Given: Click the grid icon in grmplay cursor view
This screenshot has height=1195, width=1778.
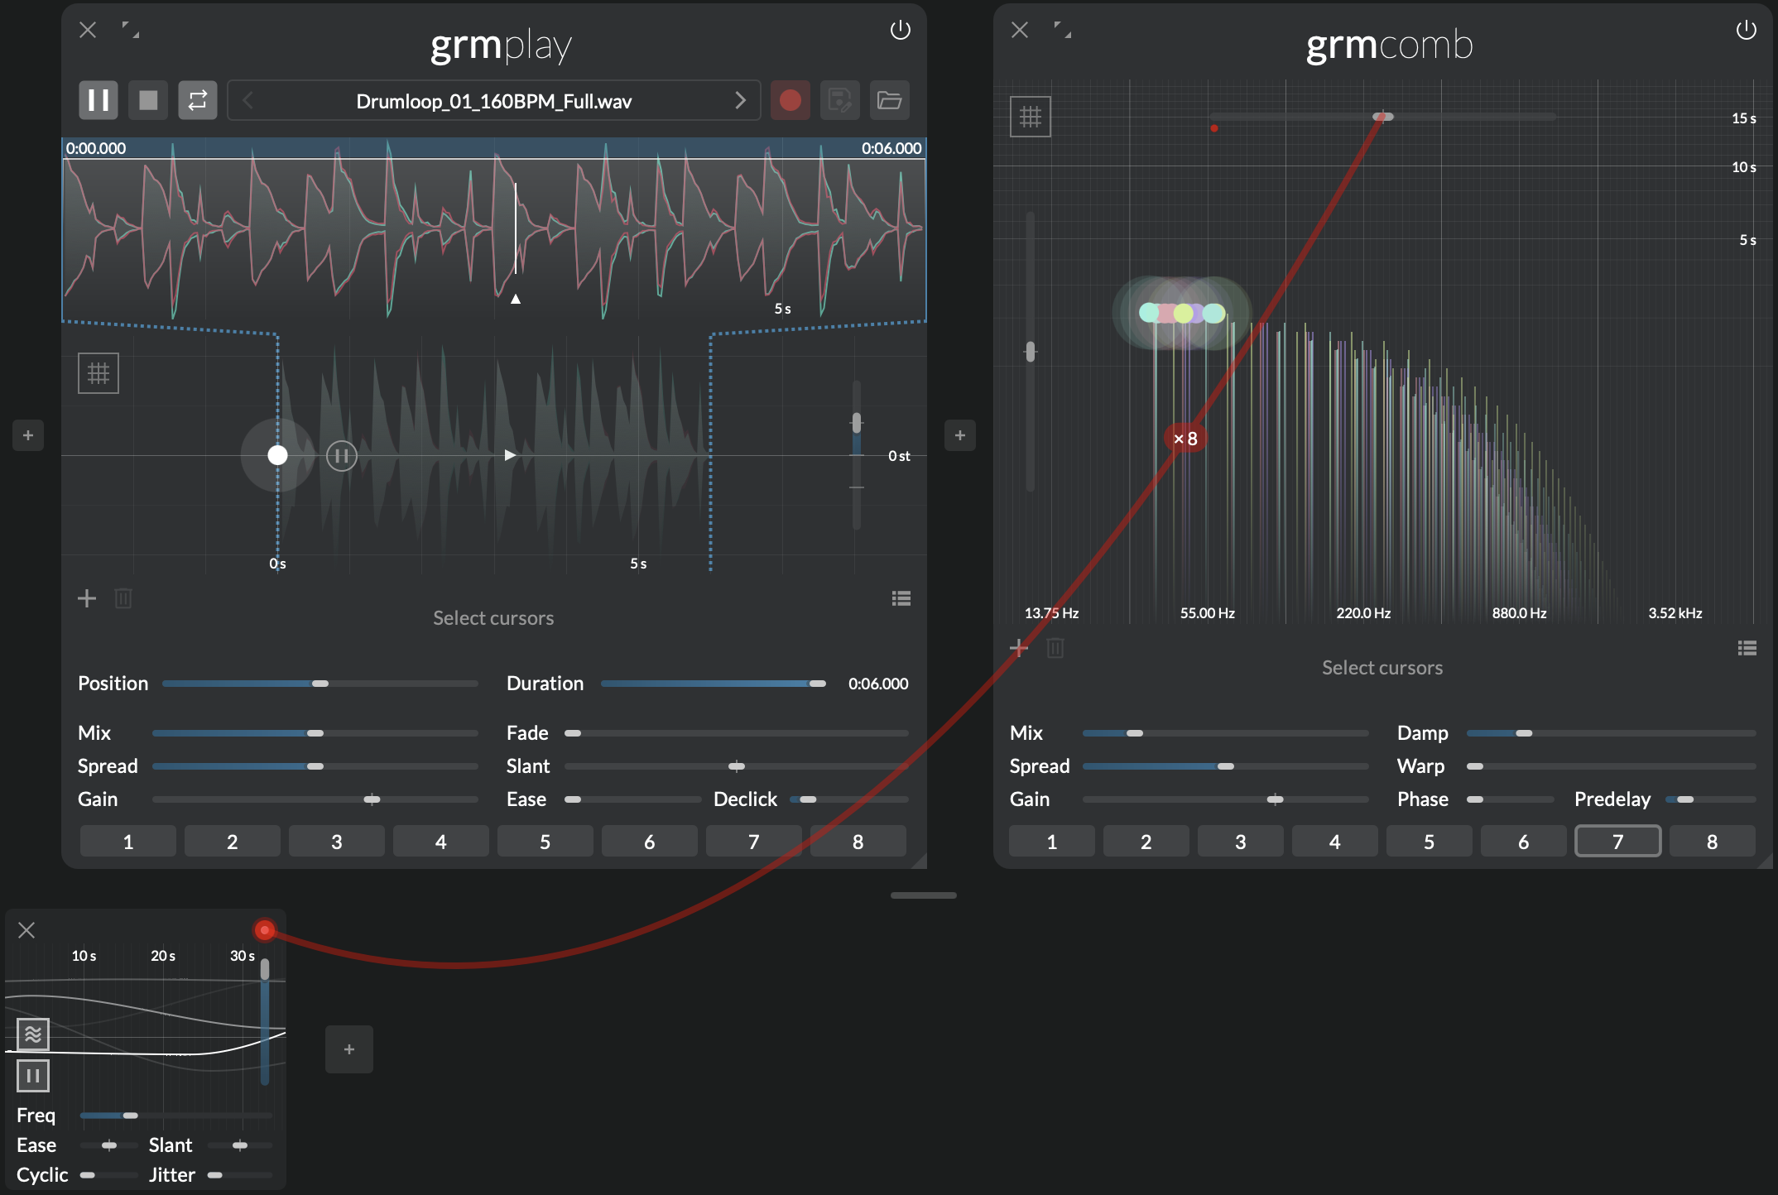Looking at the screenshot, I should (99, 373).
